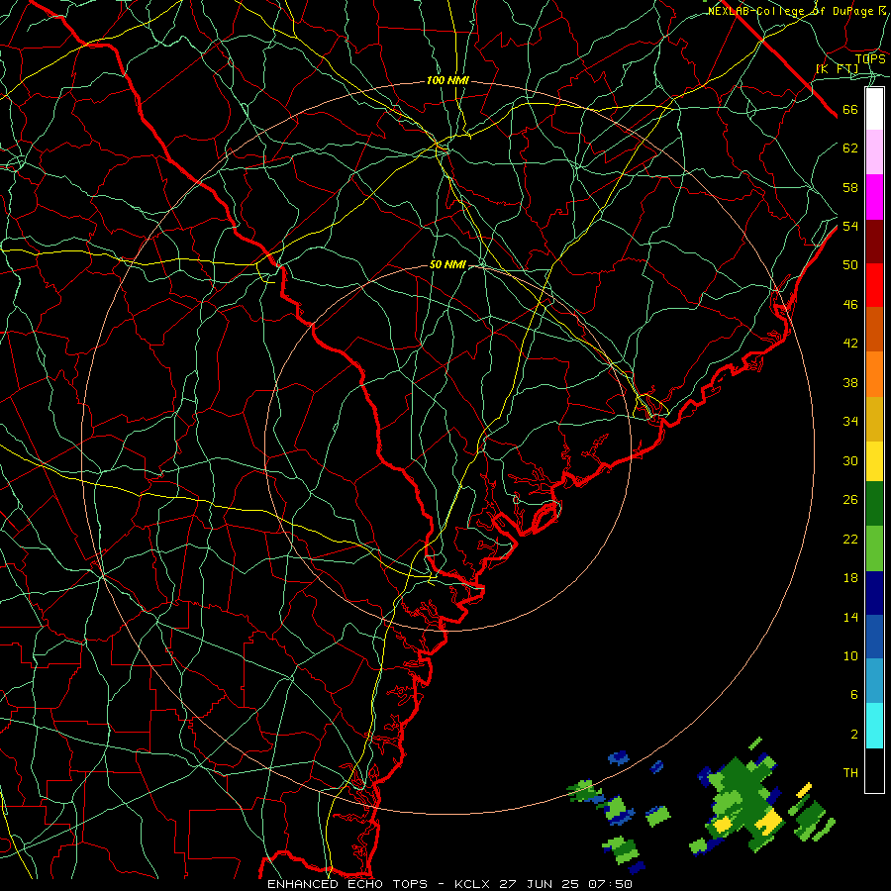Screen dimensions: 891x891
Task: Click the '10' legend value
Action: [x=850, y=656]
